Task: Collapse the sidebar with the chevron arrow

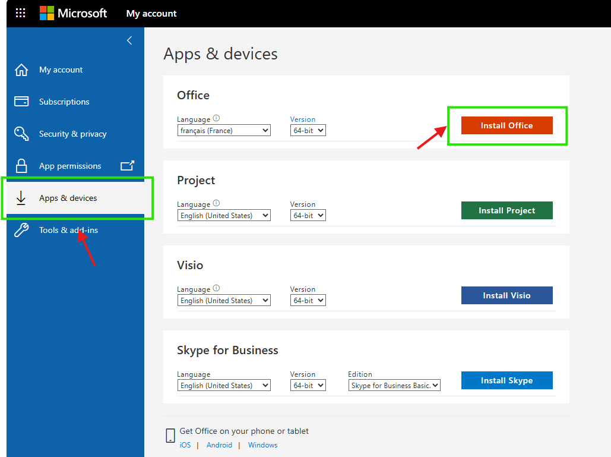Action: pos(129,40)
